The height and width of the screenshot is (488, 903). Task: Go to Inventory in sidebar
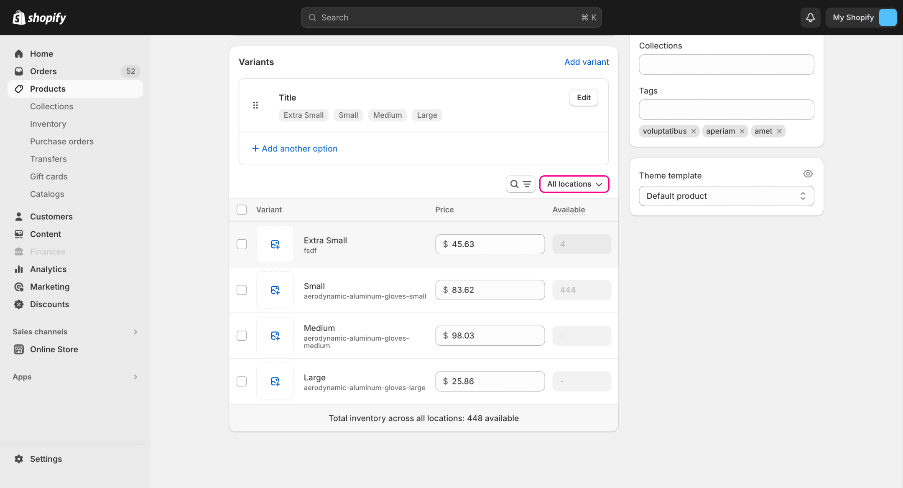click(48, 124)
